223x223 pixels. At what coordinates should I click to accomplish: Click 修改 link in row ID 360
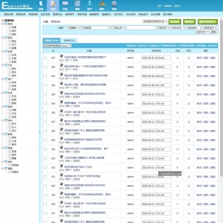[199, 94]
